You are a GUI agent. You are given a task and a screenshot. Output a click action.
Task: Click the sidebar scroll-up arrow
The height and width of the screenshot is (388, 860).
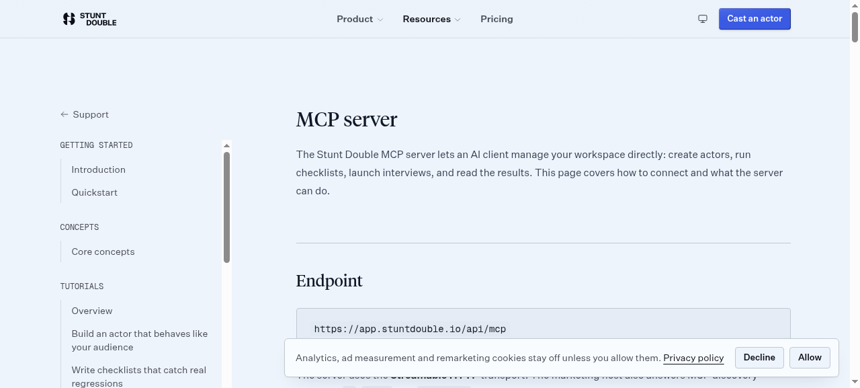pyautogui.click(x=226, y=145)
